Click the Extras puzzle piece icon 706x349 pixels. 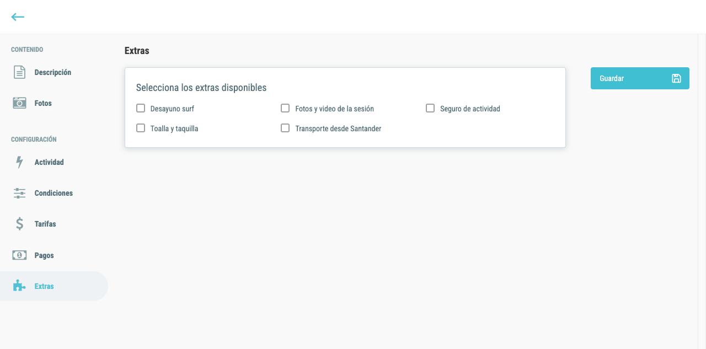[19, 286]
